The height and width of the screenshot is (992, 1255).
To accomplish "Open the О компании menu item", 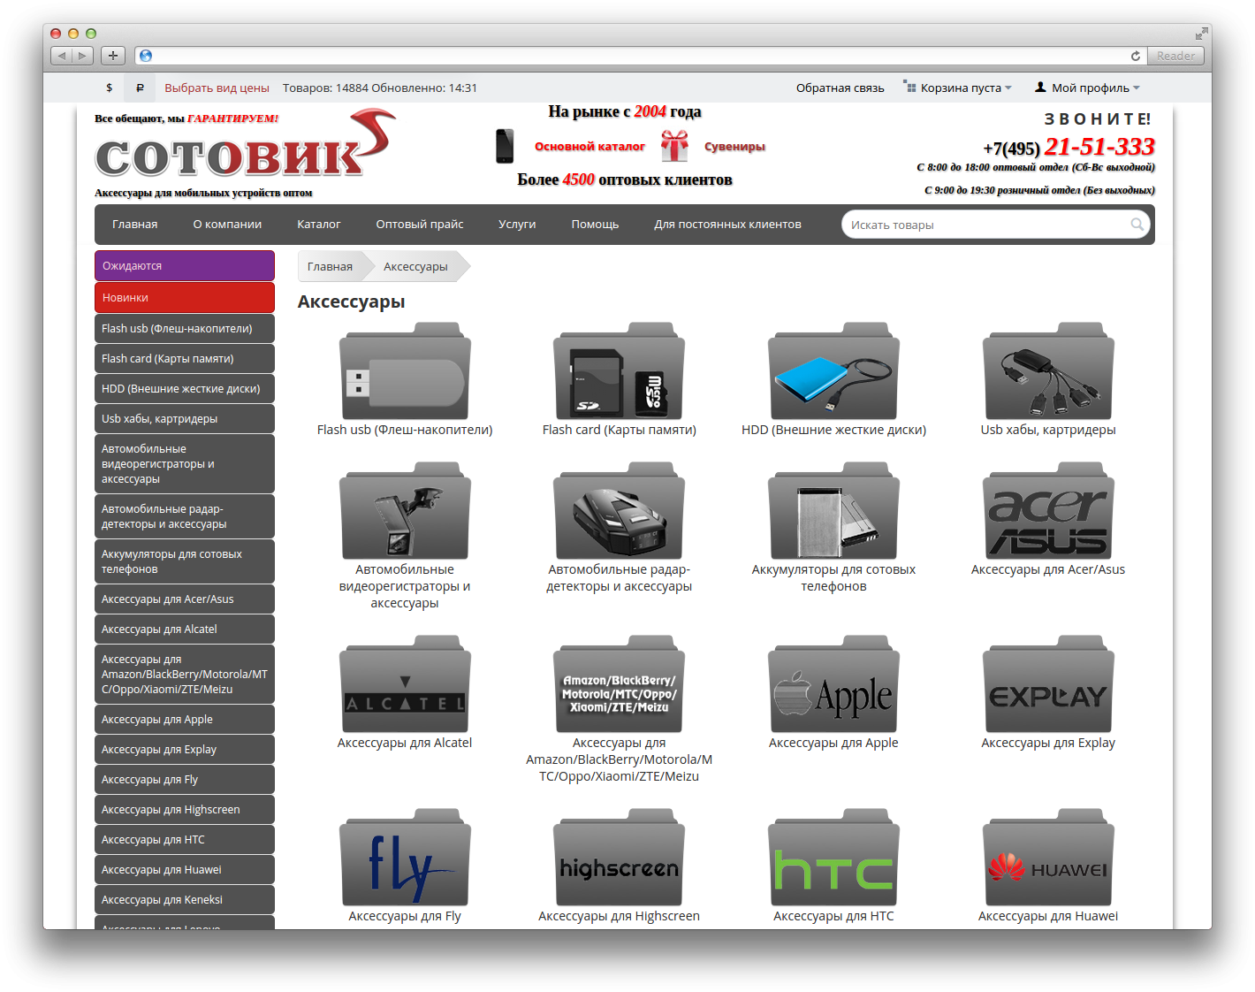I will pos(227,225).
